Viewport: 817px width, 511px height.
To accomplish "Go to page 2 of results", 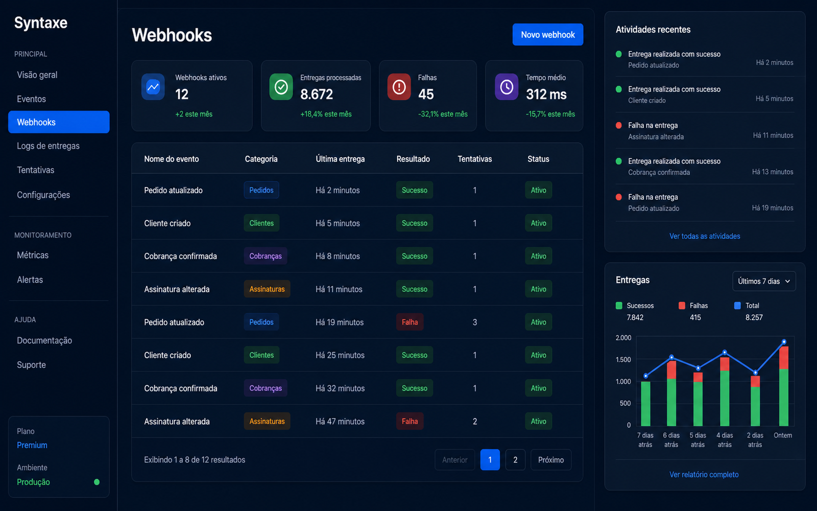I will [x=515, y=460].
